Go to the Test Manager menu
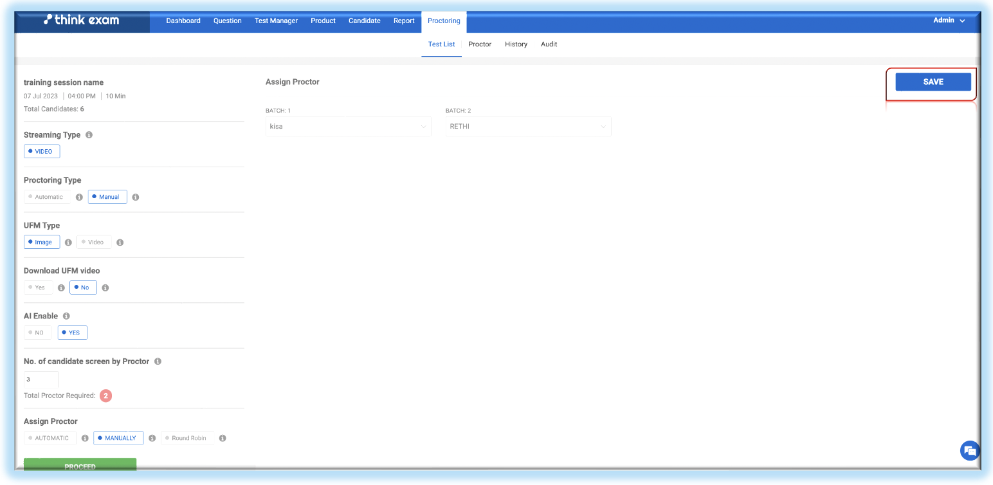Image resolution: width=993 pixels, height=485 pixels. (x=276, y=21)
